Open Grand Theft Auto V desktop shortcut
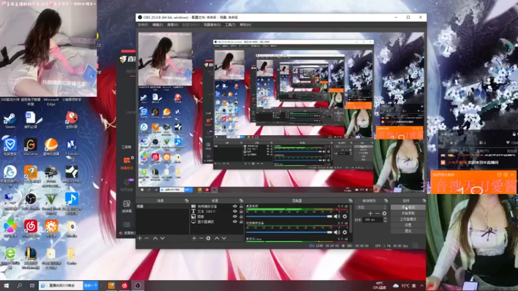The height and width of the screenshot is (291, 518). (x=51, y=203)
